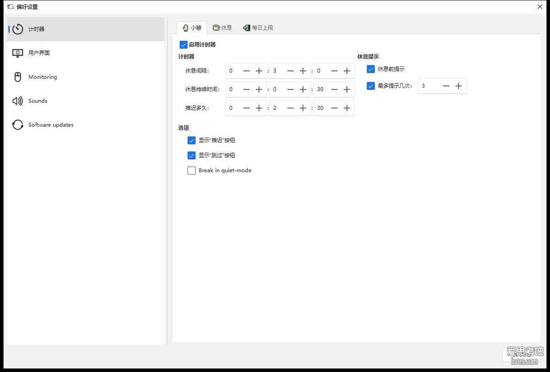The image size is (550, 372).
Task: Decrease 休息持续时间 minutes with minus button
Action: (291, 89)
